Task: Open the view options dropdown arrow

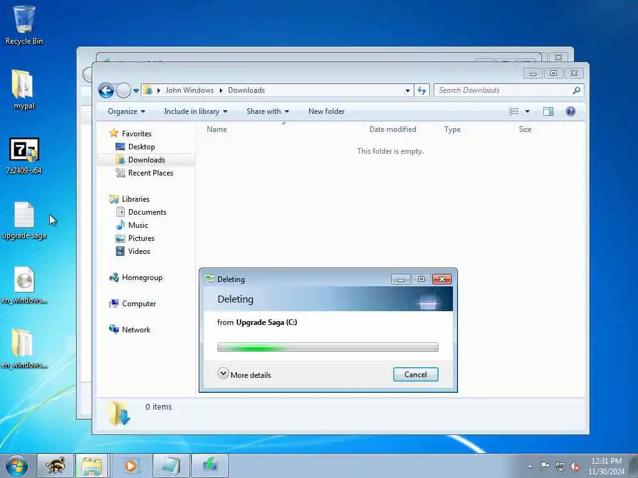Action: point(527,111)
